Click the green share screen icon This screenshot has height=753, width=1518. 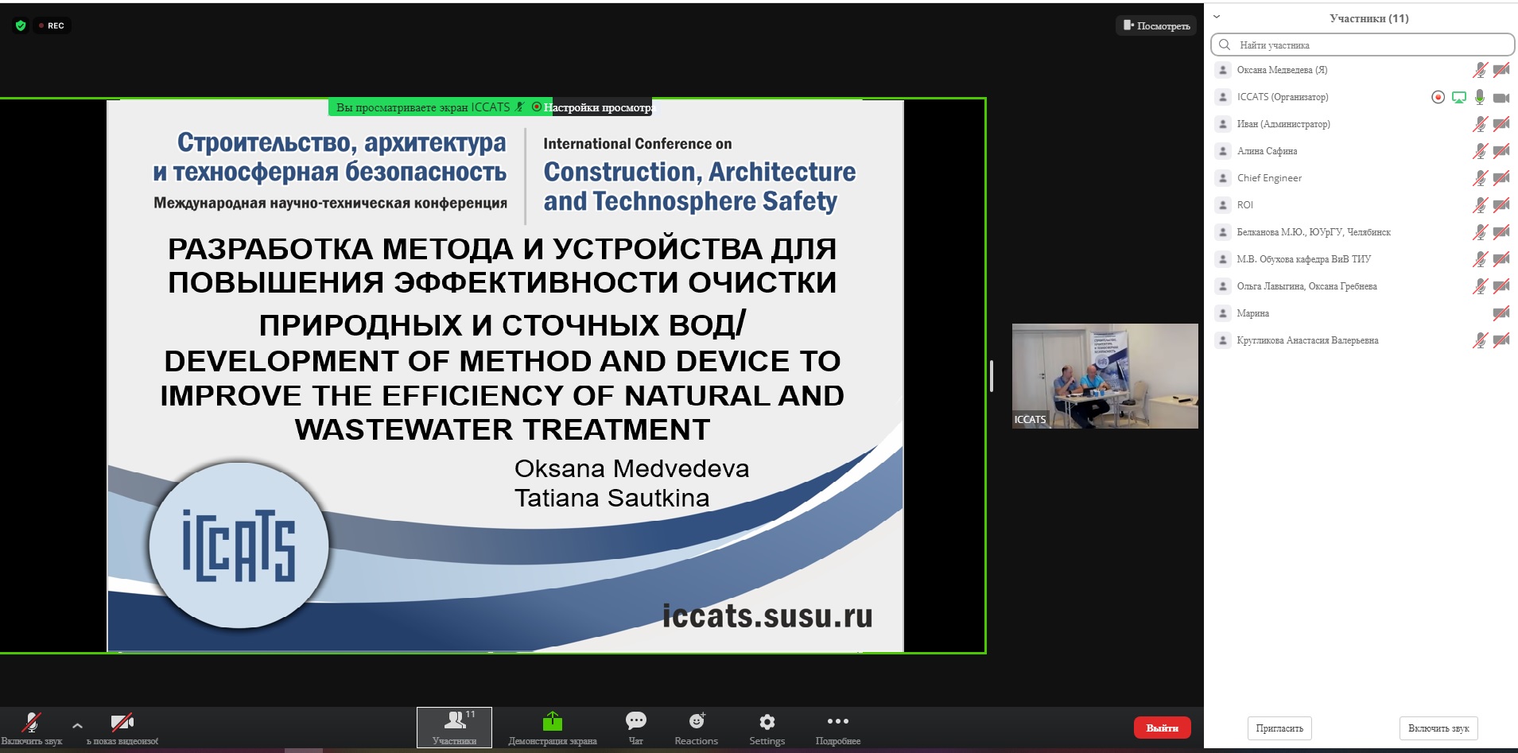(x=552, y=721)
